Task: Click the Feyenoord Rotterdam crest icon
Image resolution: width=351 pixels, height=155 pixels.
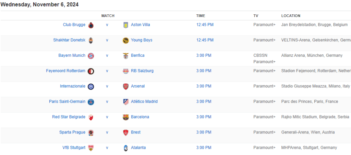Action: tap(91, 71)
